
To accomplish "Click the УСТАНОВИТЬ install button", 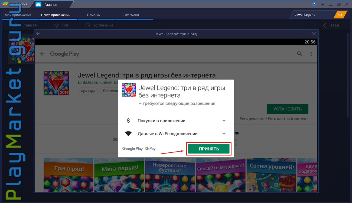I will (x=288, y=109).
